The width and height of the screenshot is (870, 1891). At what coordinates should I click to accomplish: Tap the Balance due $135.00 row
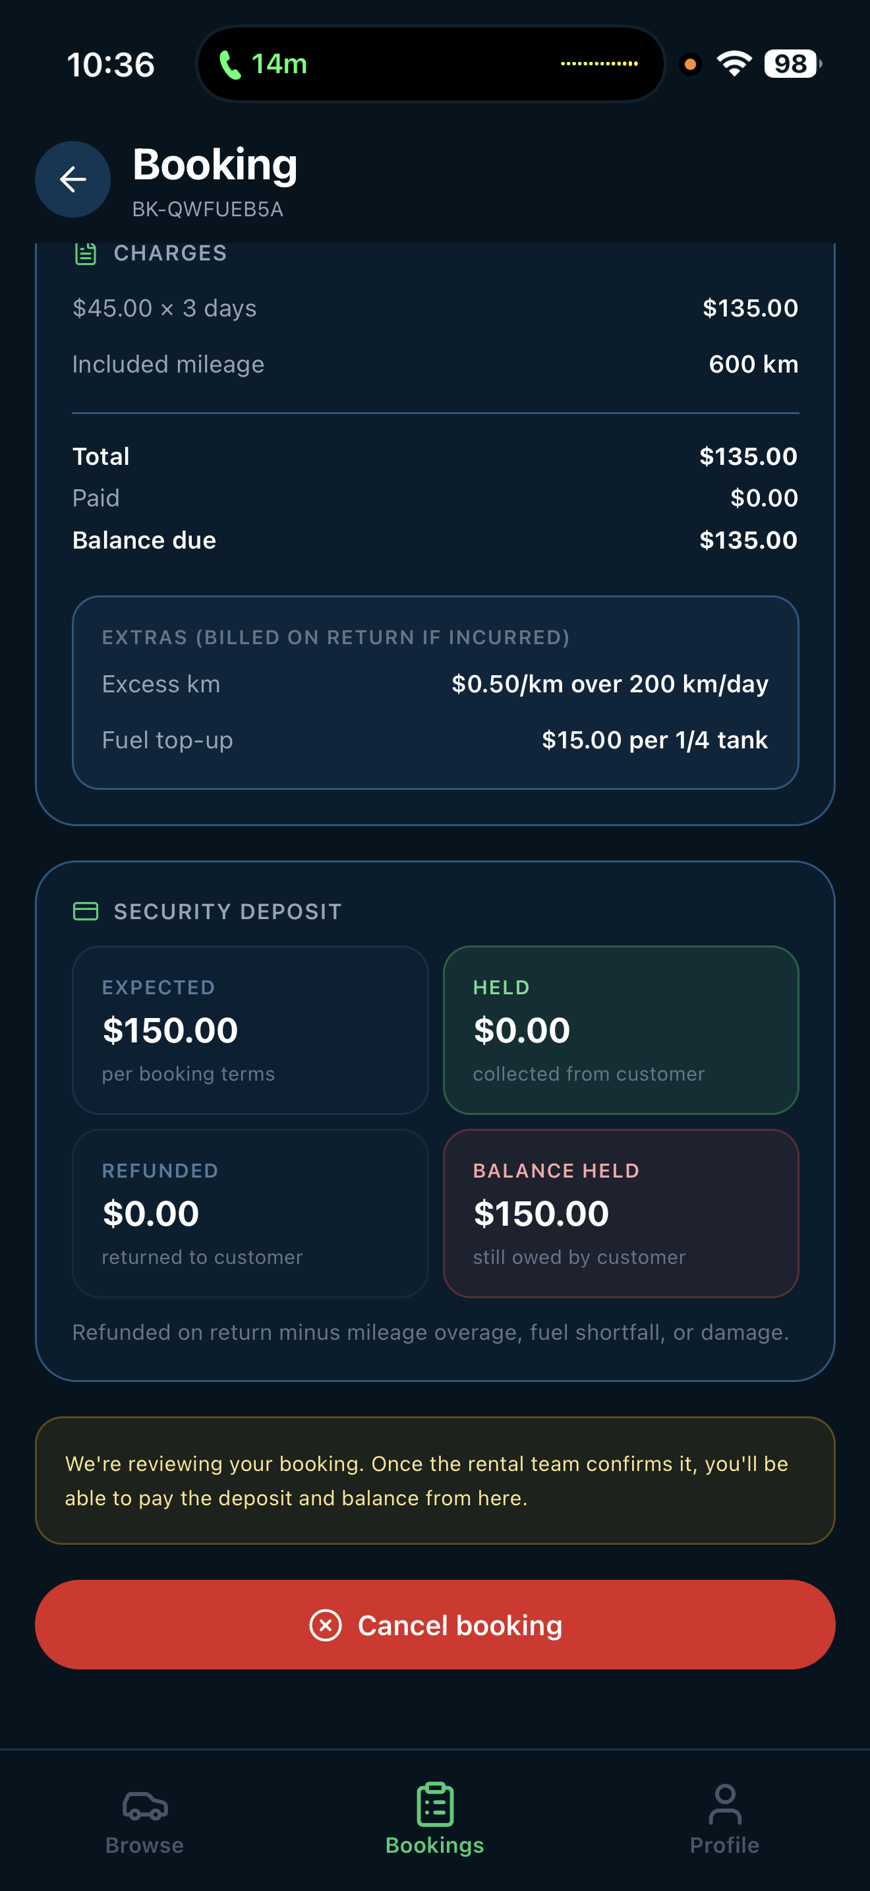click(x=435, y=540)
